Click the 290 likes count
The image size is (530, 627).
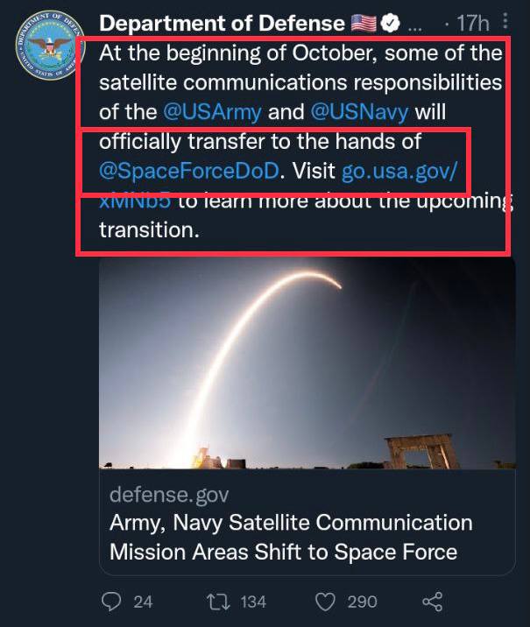click(362, 602)
